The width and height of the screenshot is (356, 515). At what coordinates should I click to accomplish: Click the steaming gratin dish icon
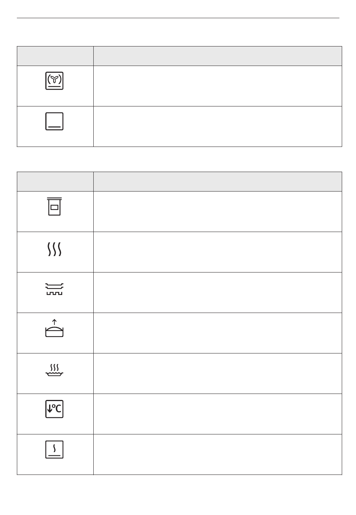(55, 370)
